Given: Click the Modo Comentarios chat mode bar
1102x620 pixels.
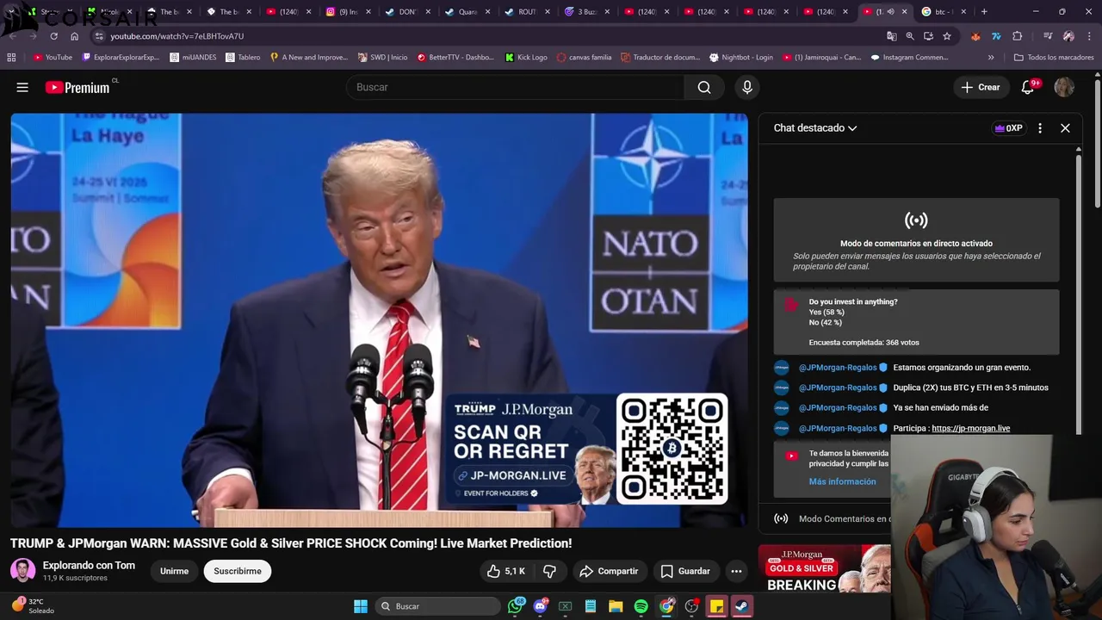Looking at the screenshot, I should click(825, 518).
